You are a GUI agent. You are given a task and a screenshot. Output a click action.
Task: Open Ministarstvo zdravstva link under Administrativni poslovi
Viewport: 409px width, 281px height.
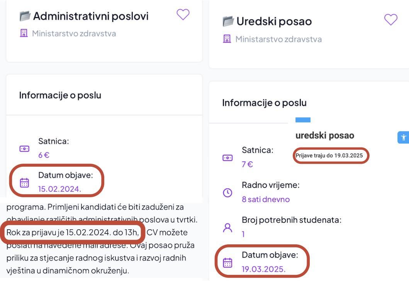[x=74, y=33]
